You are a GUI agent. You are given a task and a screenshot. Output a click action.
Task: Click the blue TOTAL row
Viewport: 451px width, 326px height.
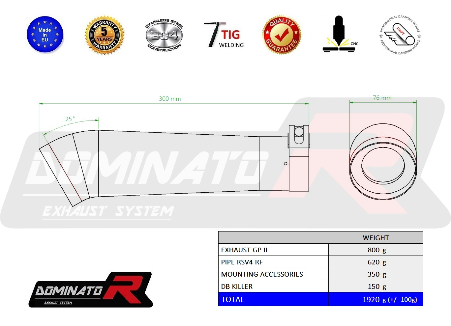pyautogui.click(x=320, y=299)
